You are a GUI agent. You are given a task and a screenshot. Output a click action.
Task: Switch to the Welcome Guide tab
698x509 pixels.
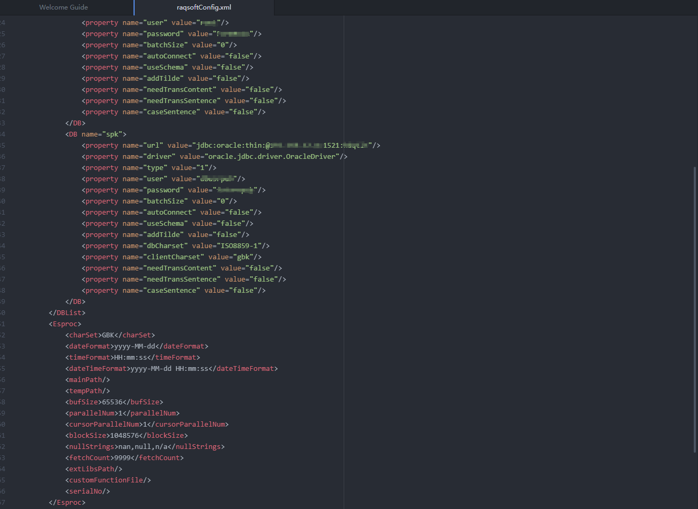(64, 7)
